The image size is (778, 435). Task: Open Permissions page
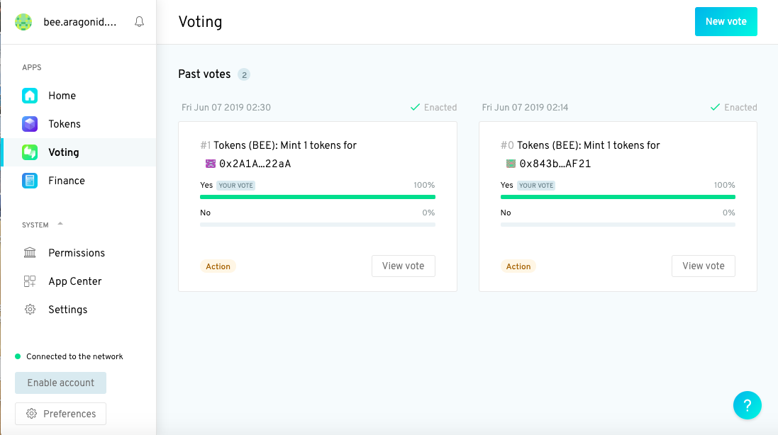[79, 253]
